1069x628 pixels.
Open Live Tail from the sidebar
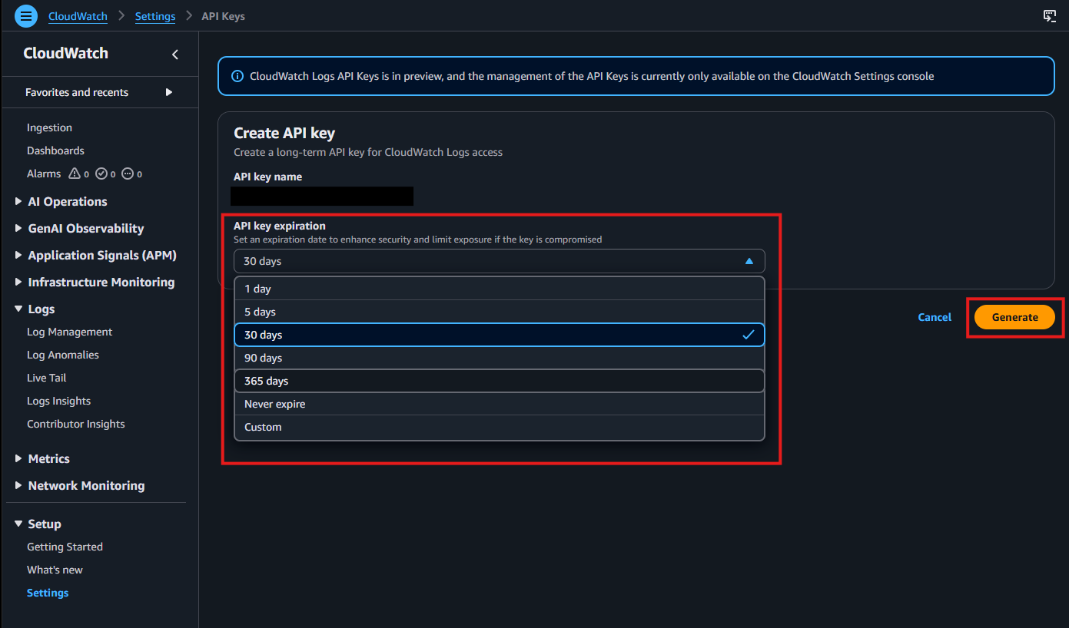46,377
